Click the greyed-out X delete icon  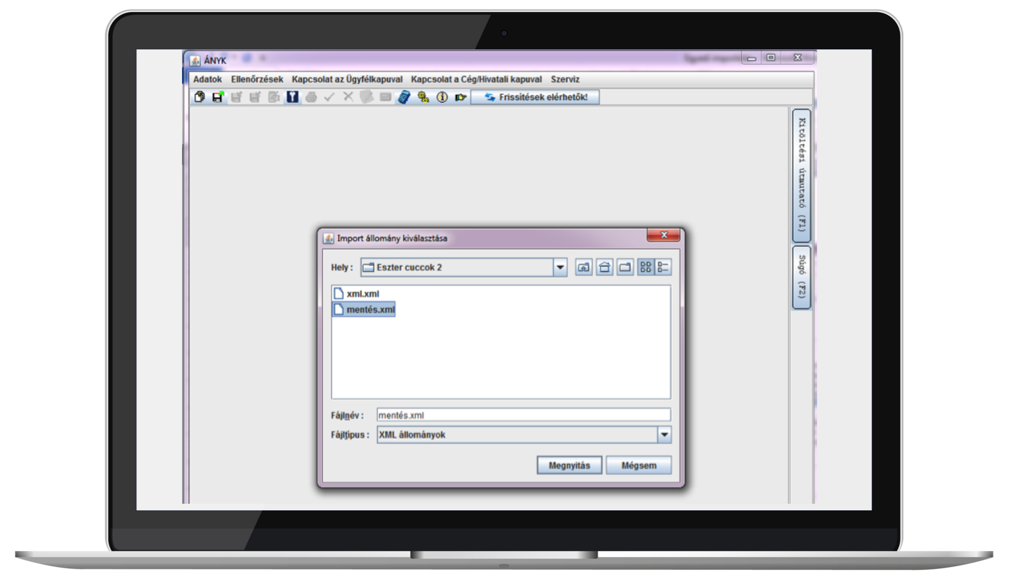tap(348, 97)
